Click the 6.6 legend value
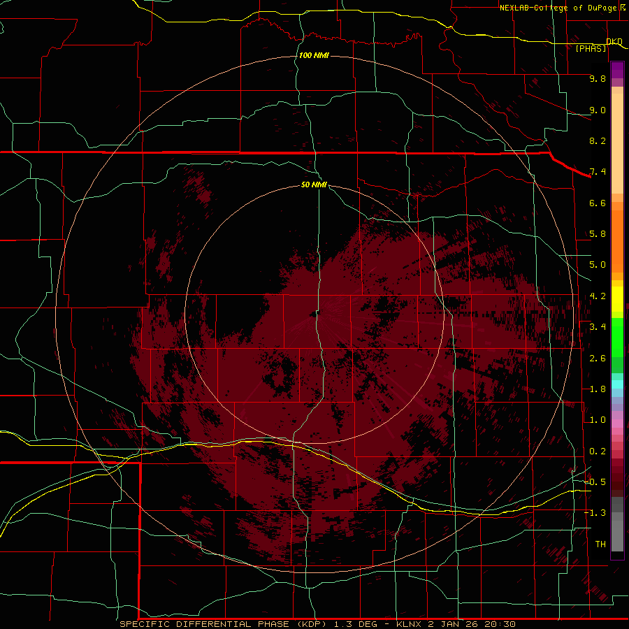The width and height of the screenshot is (629, 629). click(x=598, y=203)
